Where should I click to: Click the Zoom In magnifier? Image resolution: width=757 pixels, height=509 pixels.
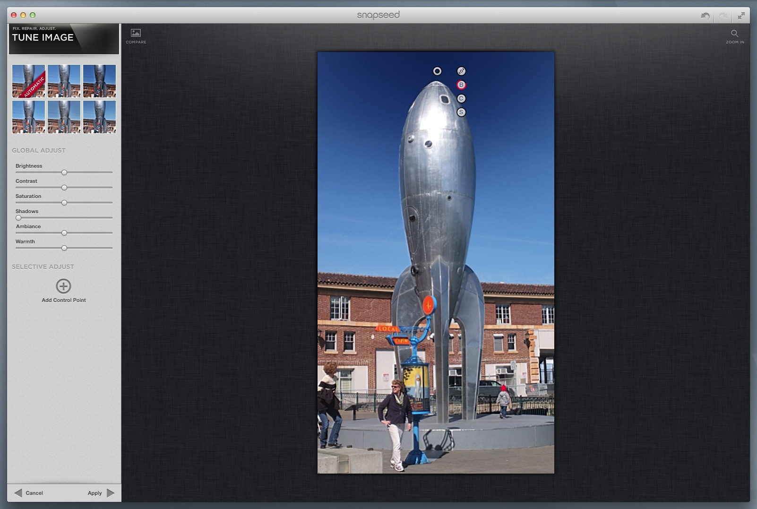(734, 34)
